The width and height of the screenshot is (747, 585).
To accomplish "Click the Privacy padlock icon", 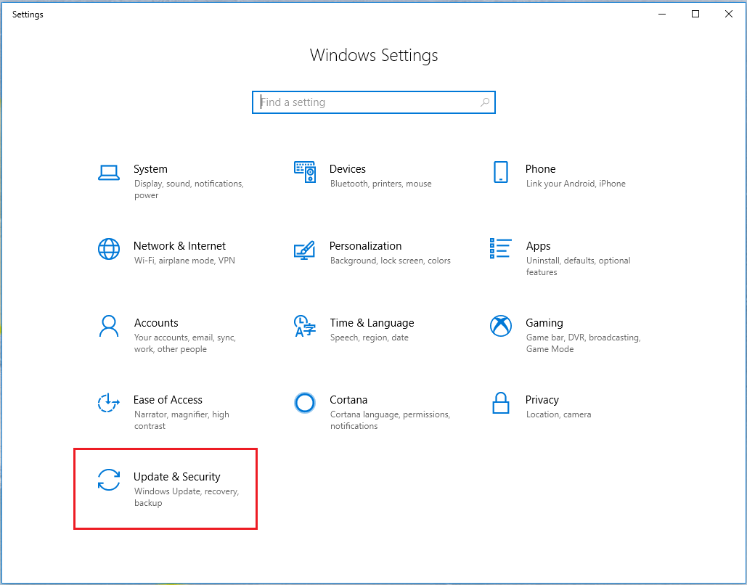I will tap(501, 403).
